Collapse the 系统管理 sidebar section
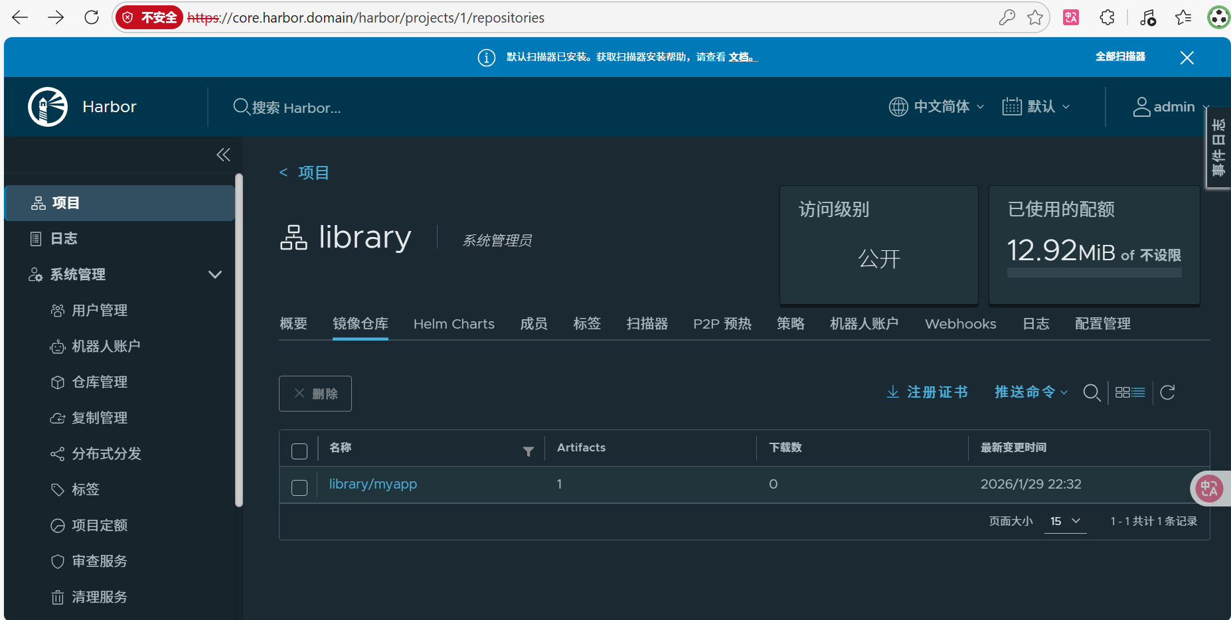 [215, 275]
